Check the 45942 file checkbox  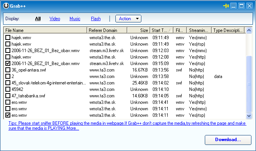[x=8, y=89]
